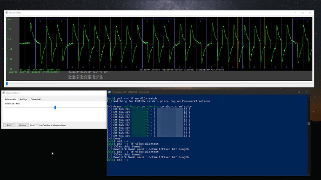Close the ProxSpace terminal window
The width and height of the screenshot is (321, 180).
coord(307,92)
